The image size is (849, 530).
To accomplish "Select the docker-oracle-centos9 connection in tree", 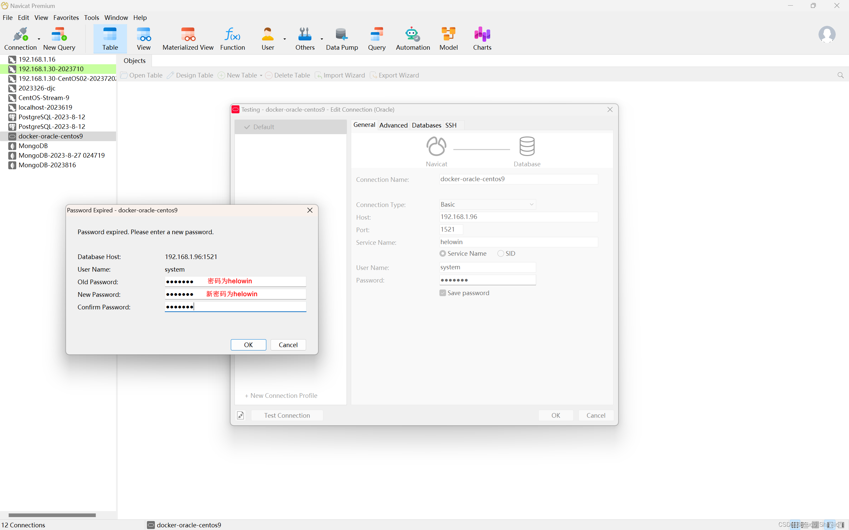I will tap(58, 136).
